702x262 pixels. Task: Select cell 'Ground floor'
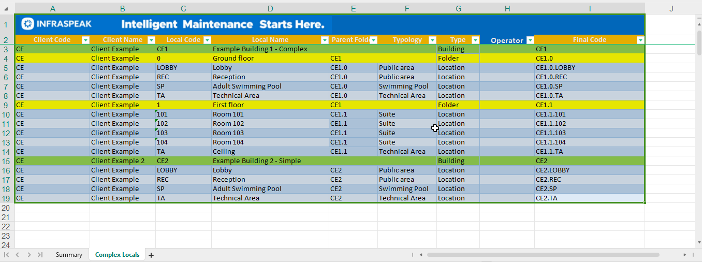point(270,59)
